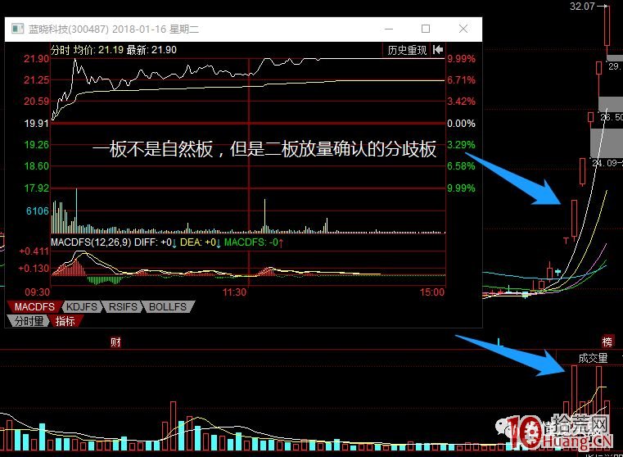Click the 09:30 time axis label
Image resolution: width=623 pixels, height=457 pixels.
[38, 292]
